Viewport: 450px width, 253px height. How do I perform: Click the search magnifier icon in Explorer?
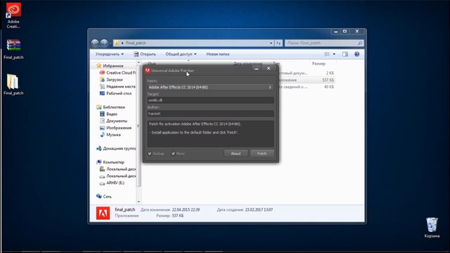[x=360, y=43]
